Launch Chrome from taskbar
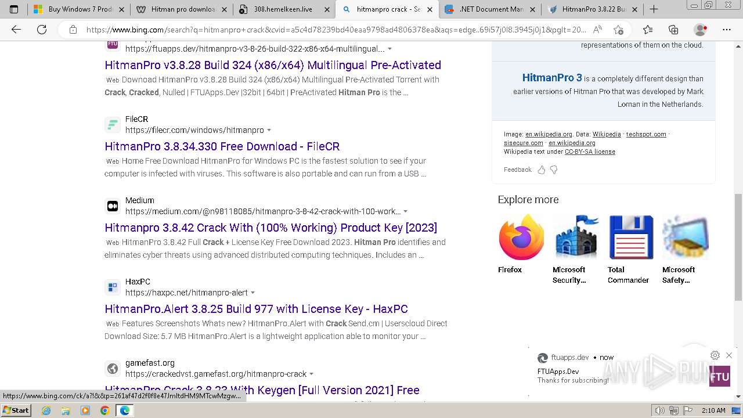 [x=104, y=410]
